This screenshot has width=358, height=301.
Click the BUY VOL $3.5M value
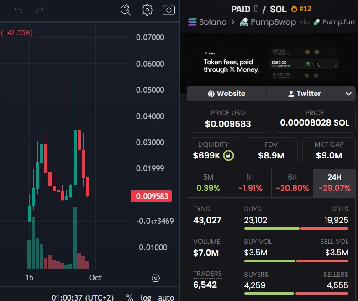[x=256, y=253]
